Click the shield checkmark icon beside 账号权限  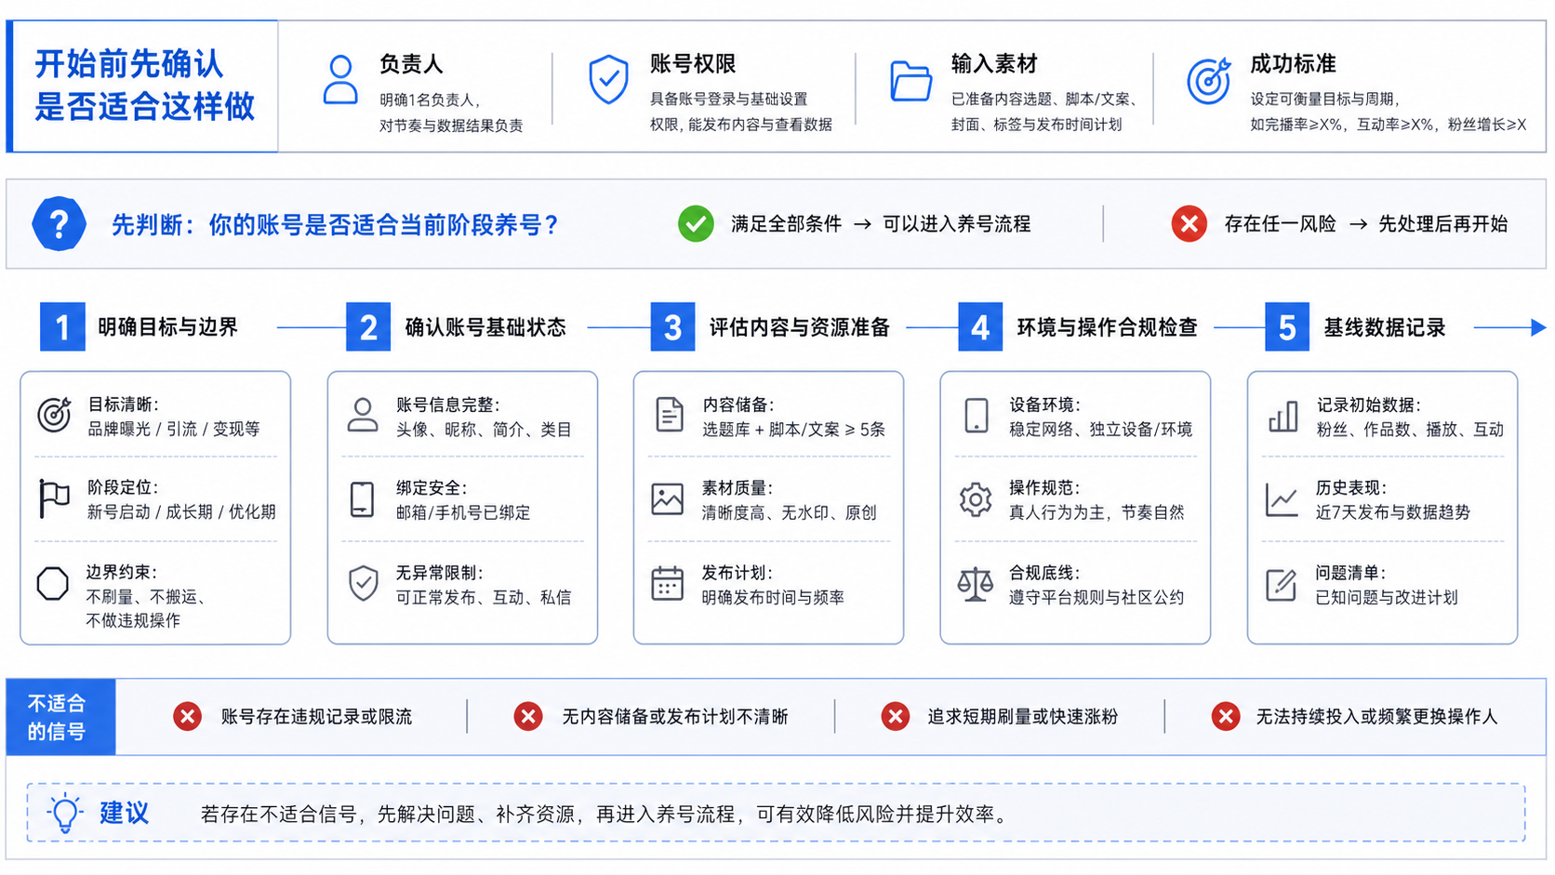click(x=608, y=79)
